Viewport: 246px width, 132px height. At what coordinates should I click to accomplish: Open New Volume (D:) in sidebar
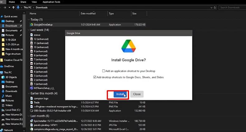tap(14, 115)
